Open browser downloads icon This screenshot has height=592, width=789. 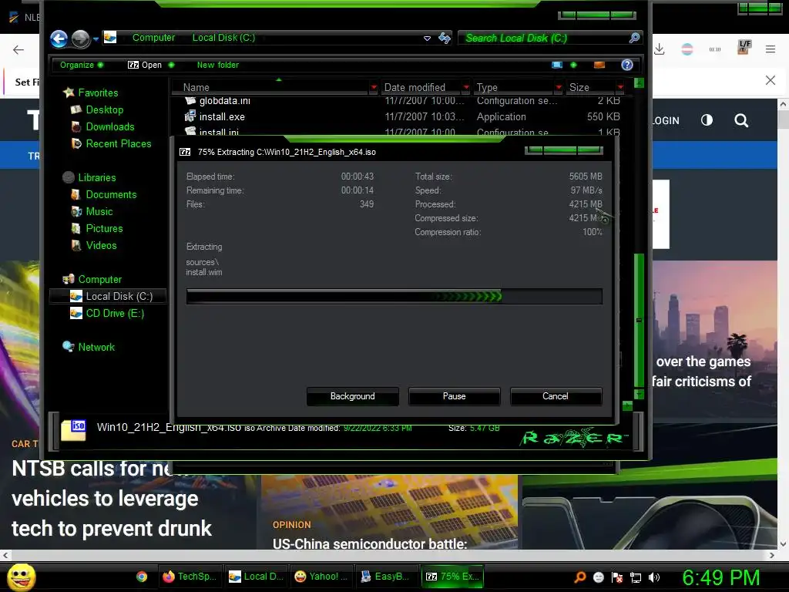tap(660, 49)
